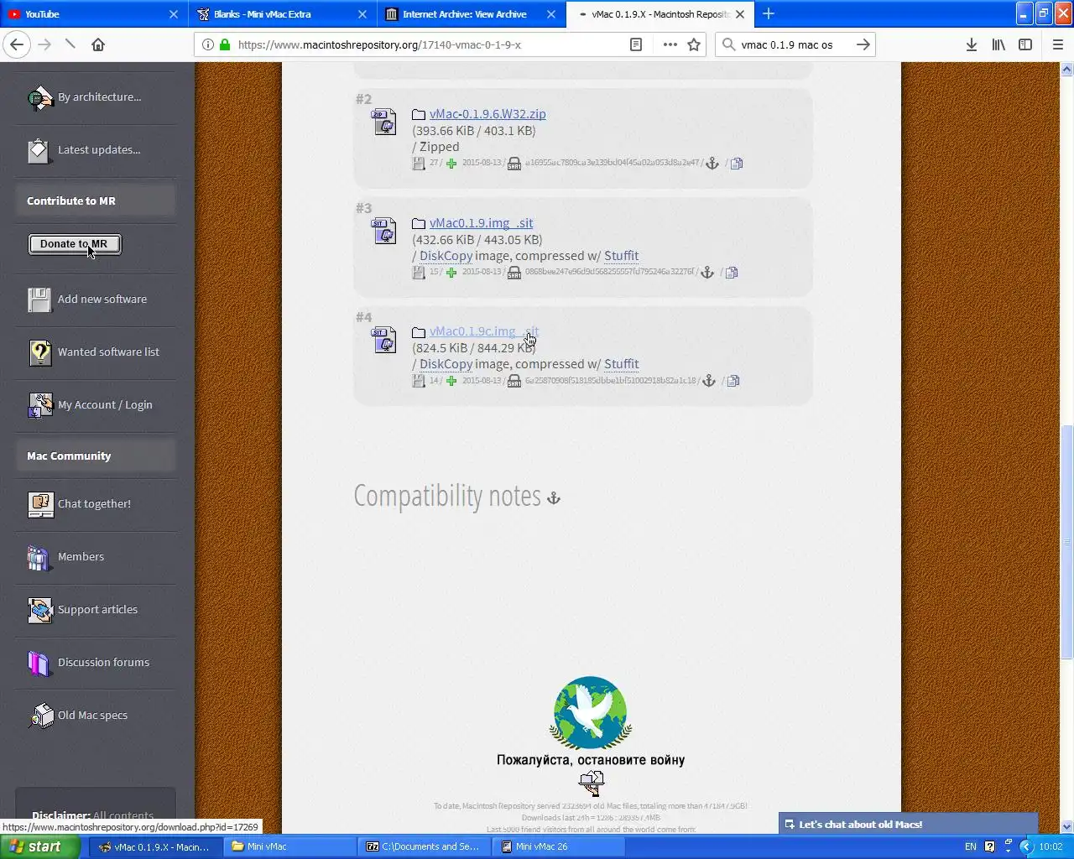Image resolution: width=1074 pixels, height=859 pixels.
Task: Click the Discussion forums icon
Action: [39, 663]
